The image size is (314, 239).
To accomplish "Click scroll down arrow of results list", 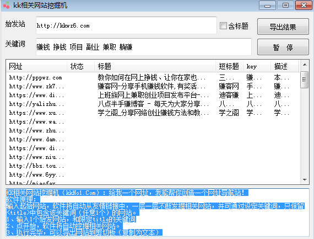I will 305,180.
